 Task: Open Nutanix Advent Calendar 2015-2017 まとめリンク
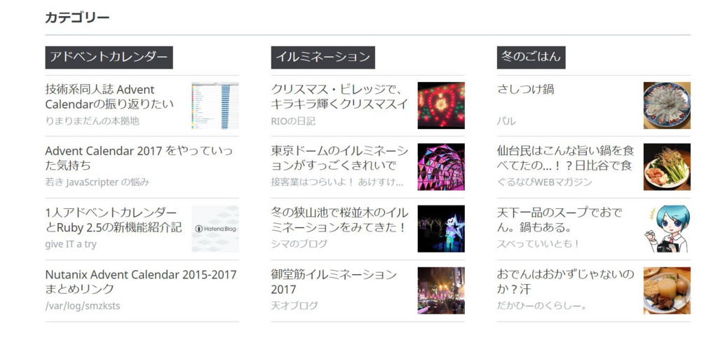[x=140, y=281]
